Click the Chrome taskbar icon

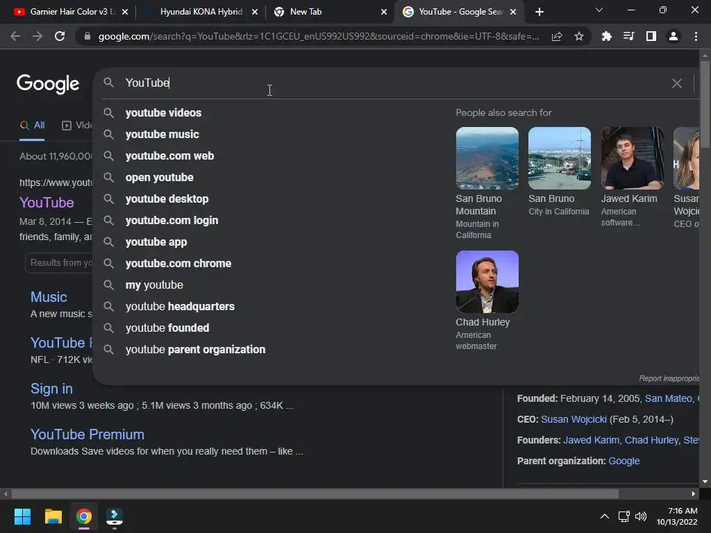[84, 516]
